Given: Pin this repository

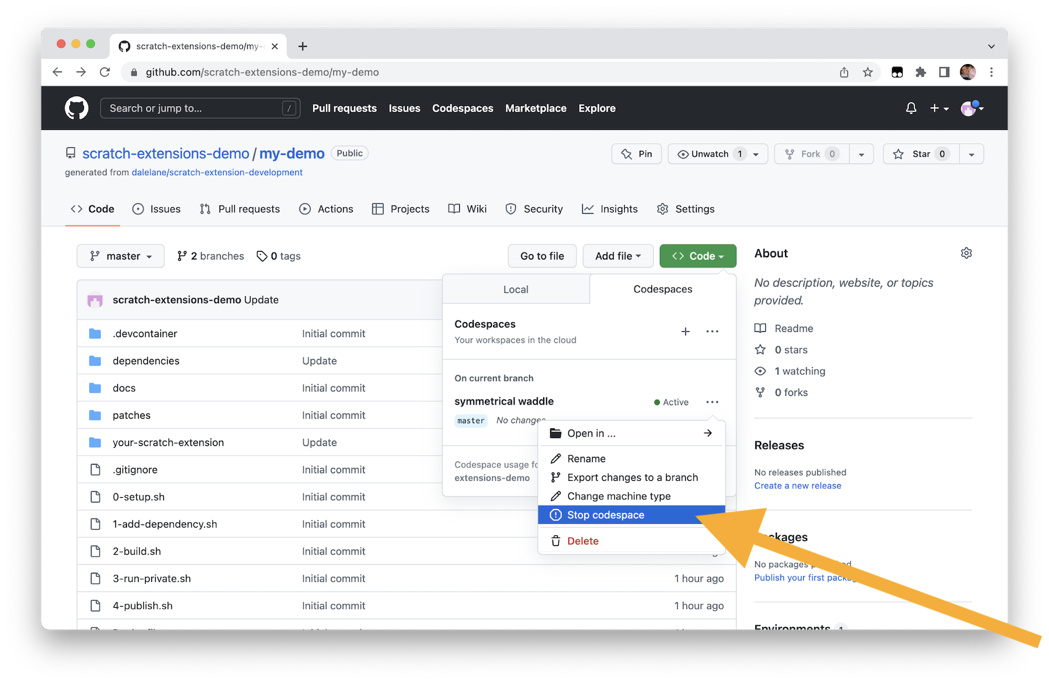Looking at the screenshot, I should (636, 154).
